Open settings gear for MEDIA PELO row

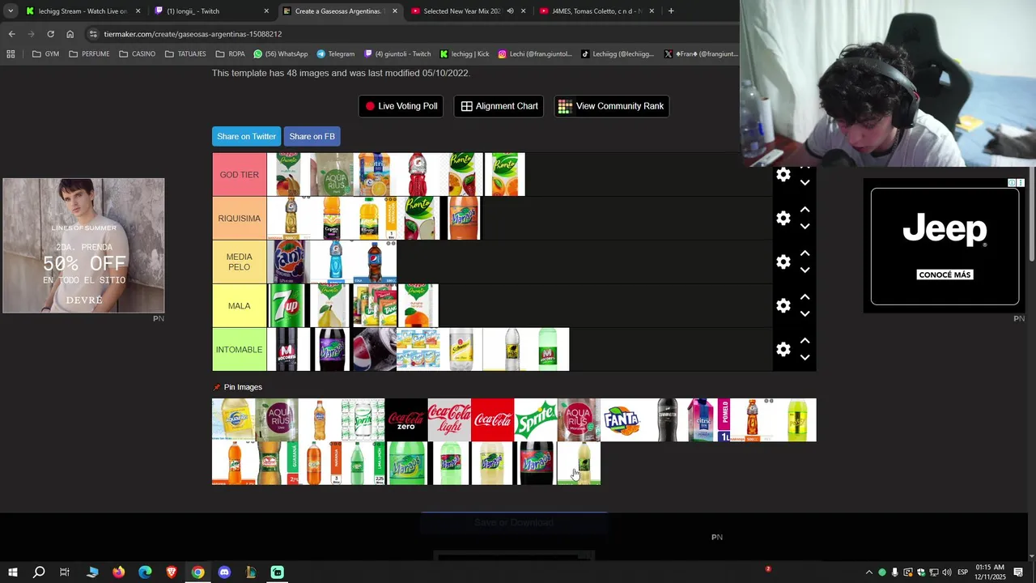click(783, 262)
